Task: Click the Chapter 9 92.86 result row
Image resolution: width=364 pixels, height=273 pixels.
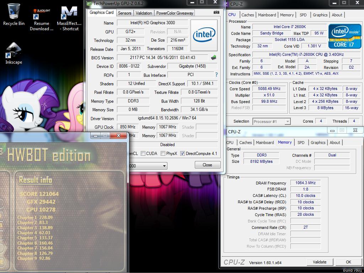Action: pos(34,258)
